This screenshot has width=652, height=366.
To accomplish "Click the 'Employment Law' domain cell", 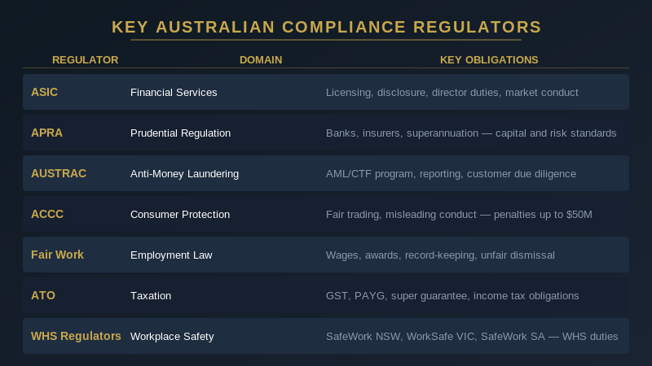I will pos(171,255).
